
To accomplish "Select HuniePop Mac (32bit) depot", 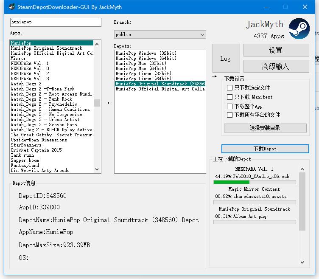I will point(160,63).
